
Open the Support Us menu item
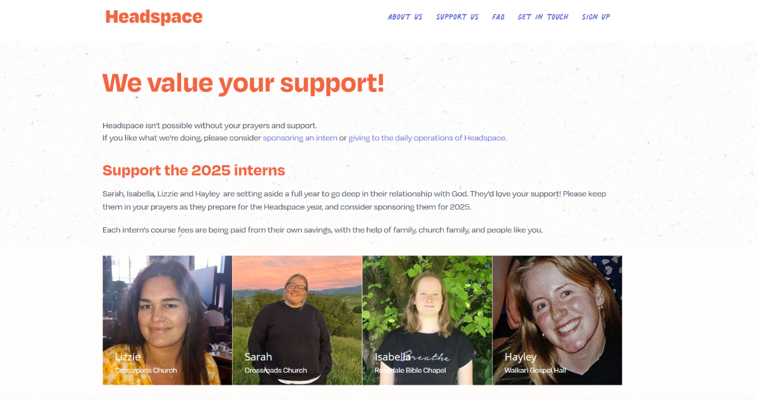click(457, 17)
